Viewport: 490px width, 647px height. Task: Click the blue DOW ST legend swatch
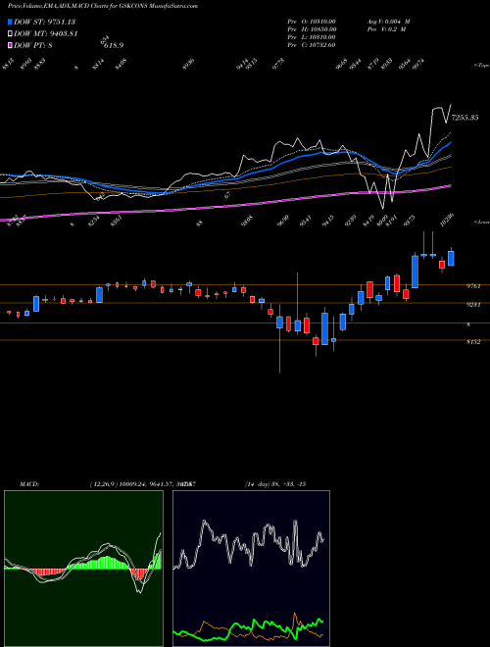[x=10, y=22]
